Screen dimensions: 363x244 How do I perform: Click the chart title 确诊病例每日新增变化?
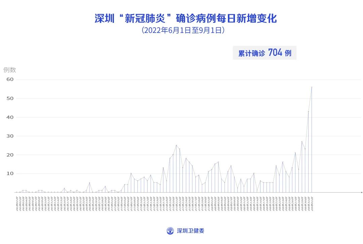coord(186,18)
